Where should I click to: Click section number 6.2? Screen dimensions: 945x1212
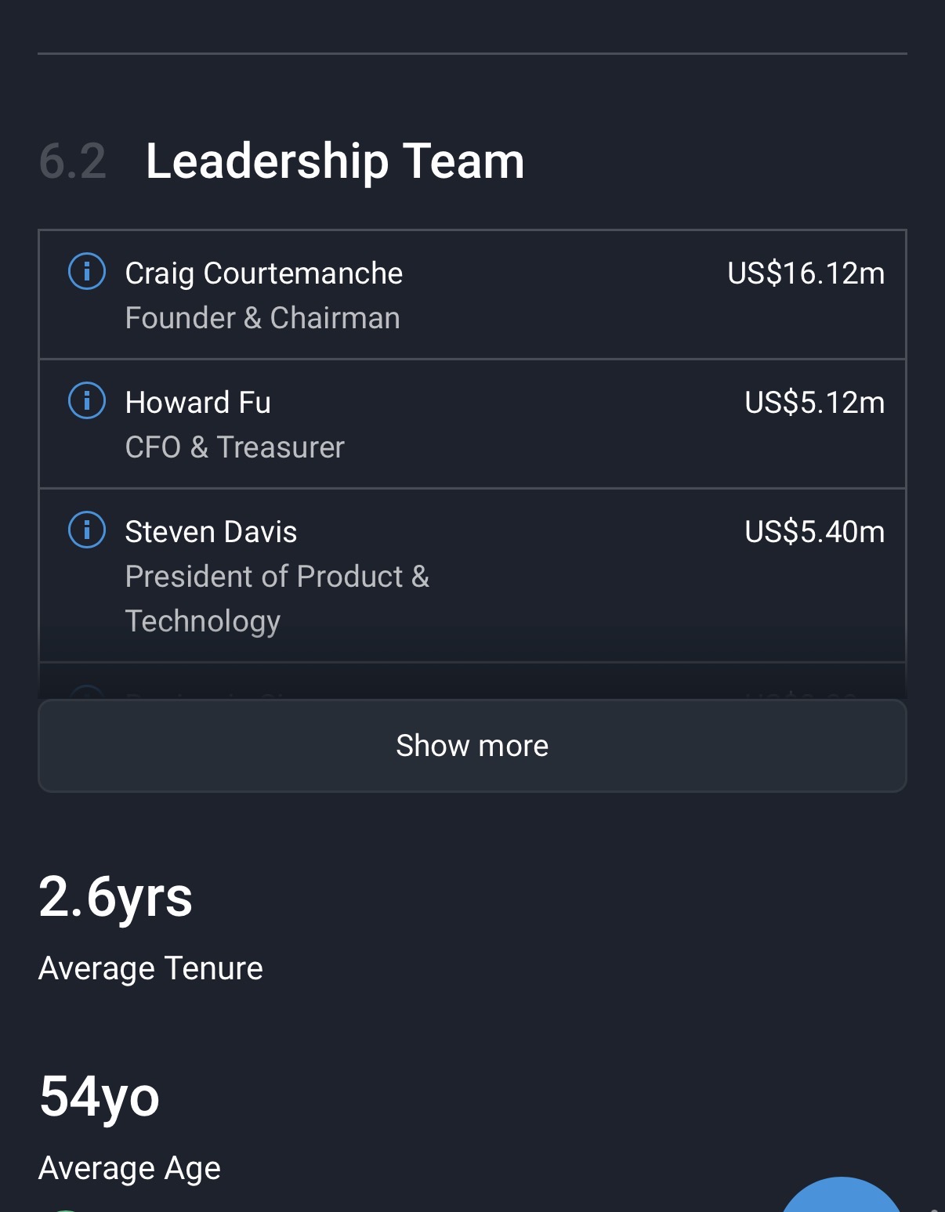(x=72, y=161)
